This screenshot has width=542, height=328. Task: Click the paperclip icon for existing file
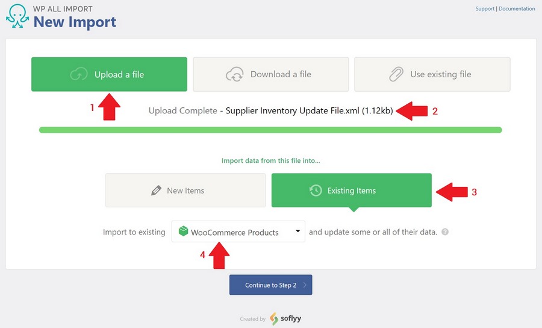click(x=396, y=74)
